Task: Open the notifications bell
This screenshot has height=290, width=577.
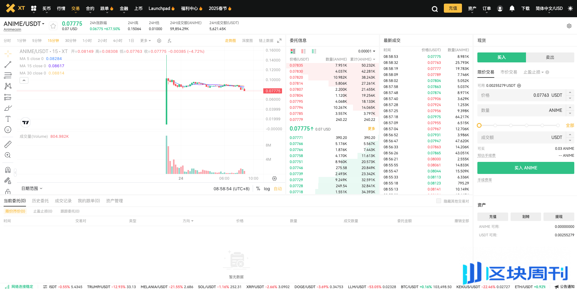Action: tap(512, 8)
